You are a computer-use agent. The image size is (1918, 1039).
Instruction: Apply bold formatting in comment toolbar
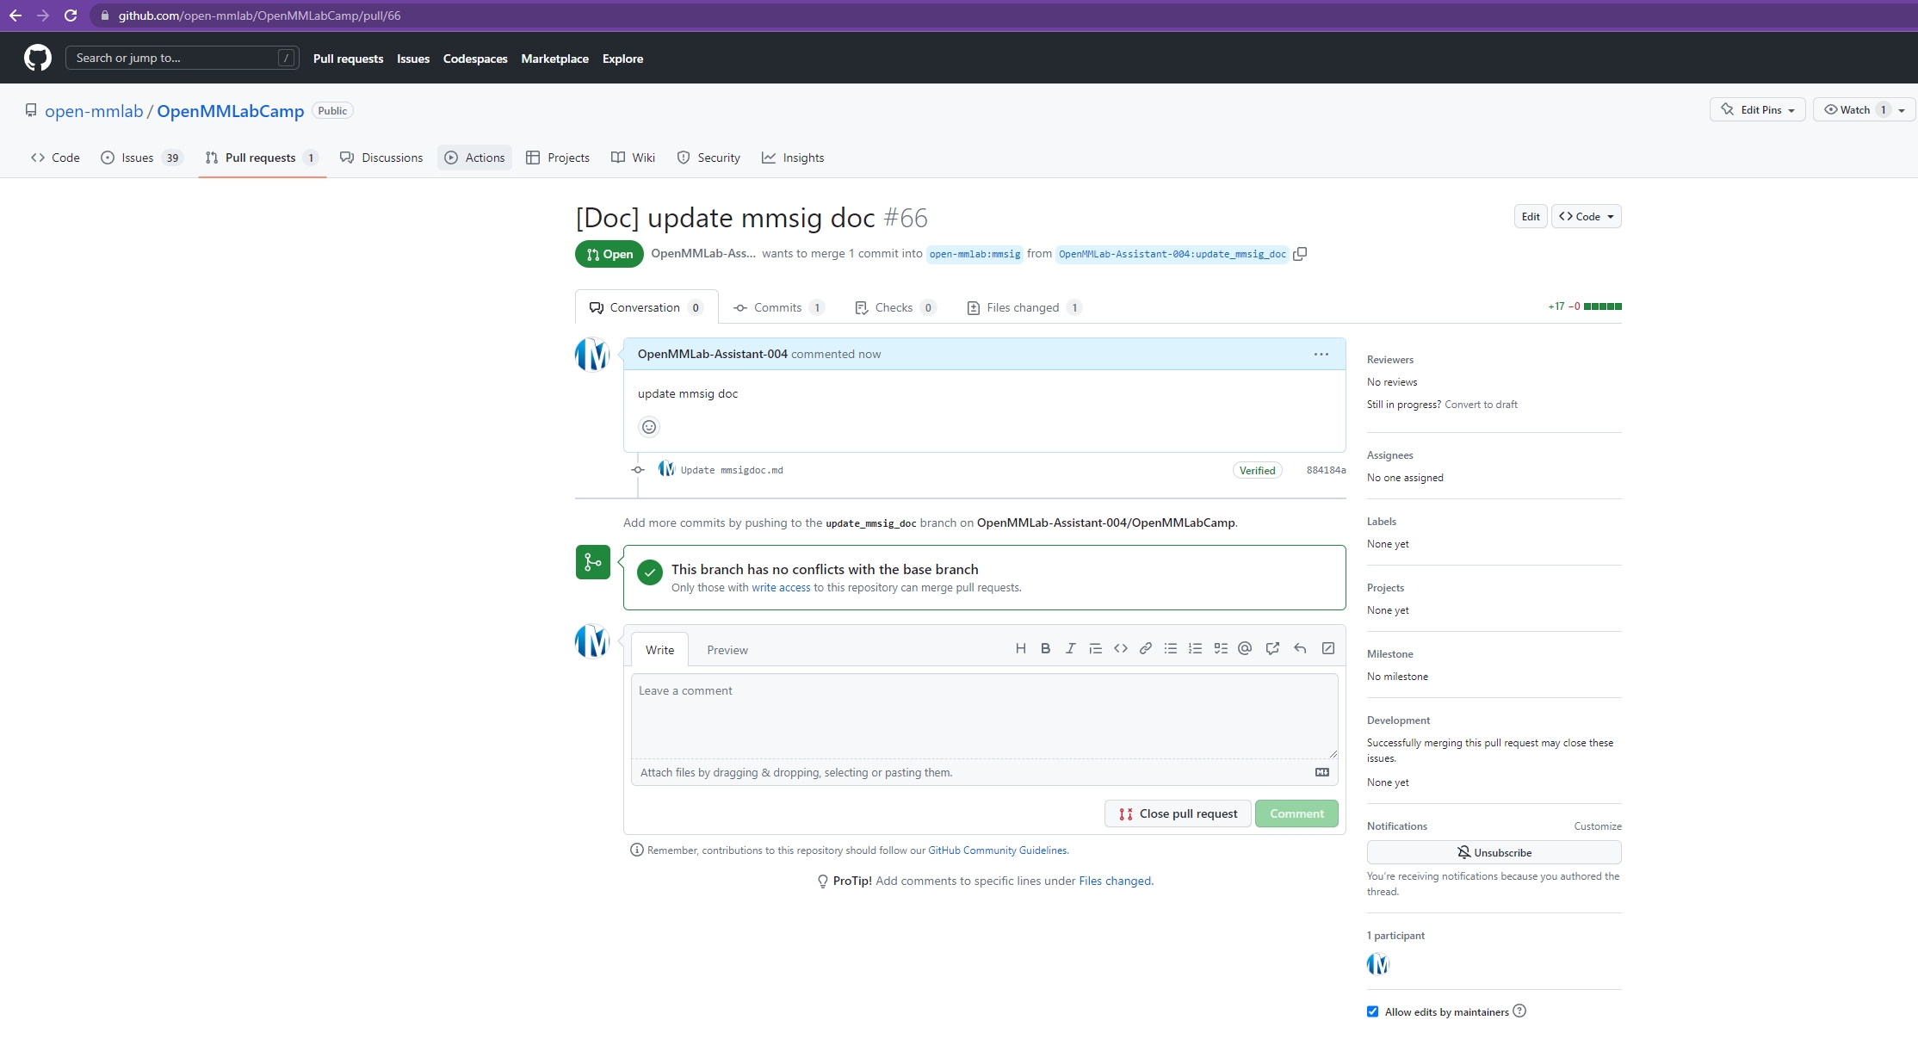[1045, 649]
